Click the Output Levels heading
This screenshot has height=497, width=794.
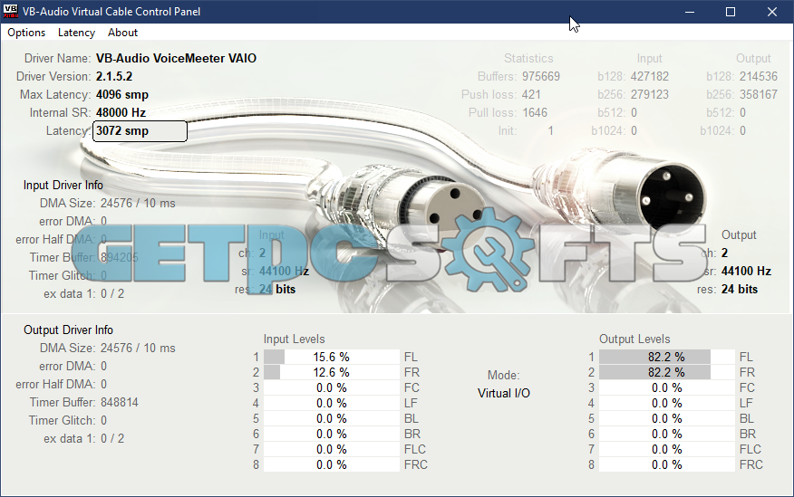(x=634, y=339)
